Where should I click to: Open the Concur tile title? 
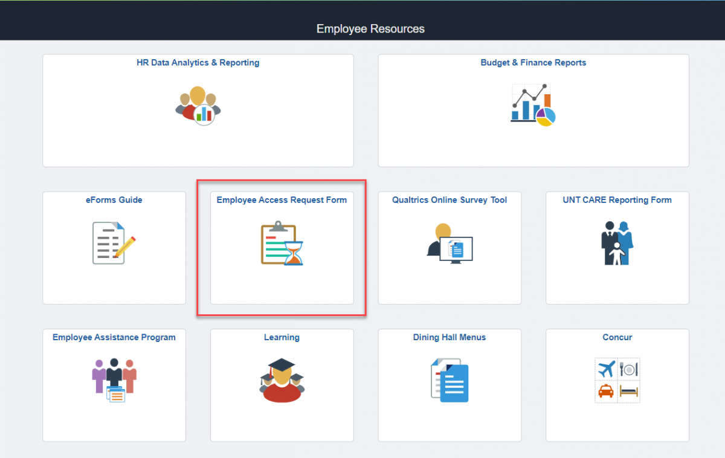[617, 337]
